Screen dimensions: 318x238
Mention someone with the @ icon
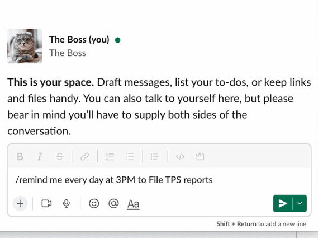(x=113, y=203)
